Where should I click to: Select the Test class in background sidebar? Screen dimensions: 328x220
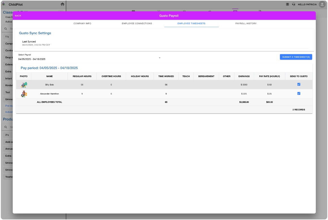click(8, 92)
